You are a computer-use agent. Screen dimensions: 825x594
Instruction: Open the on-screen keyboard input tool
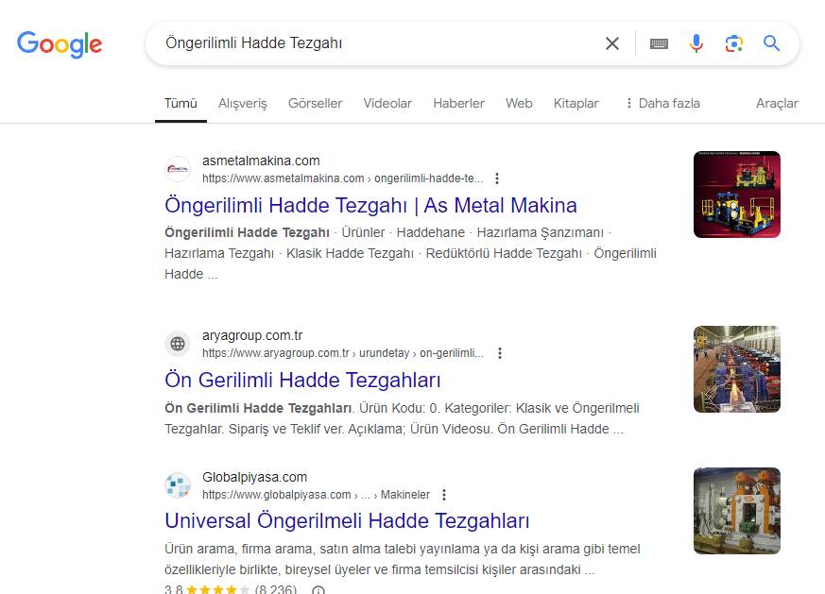tap(659, 43)
